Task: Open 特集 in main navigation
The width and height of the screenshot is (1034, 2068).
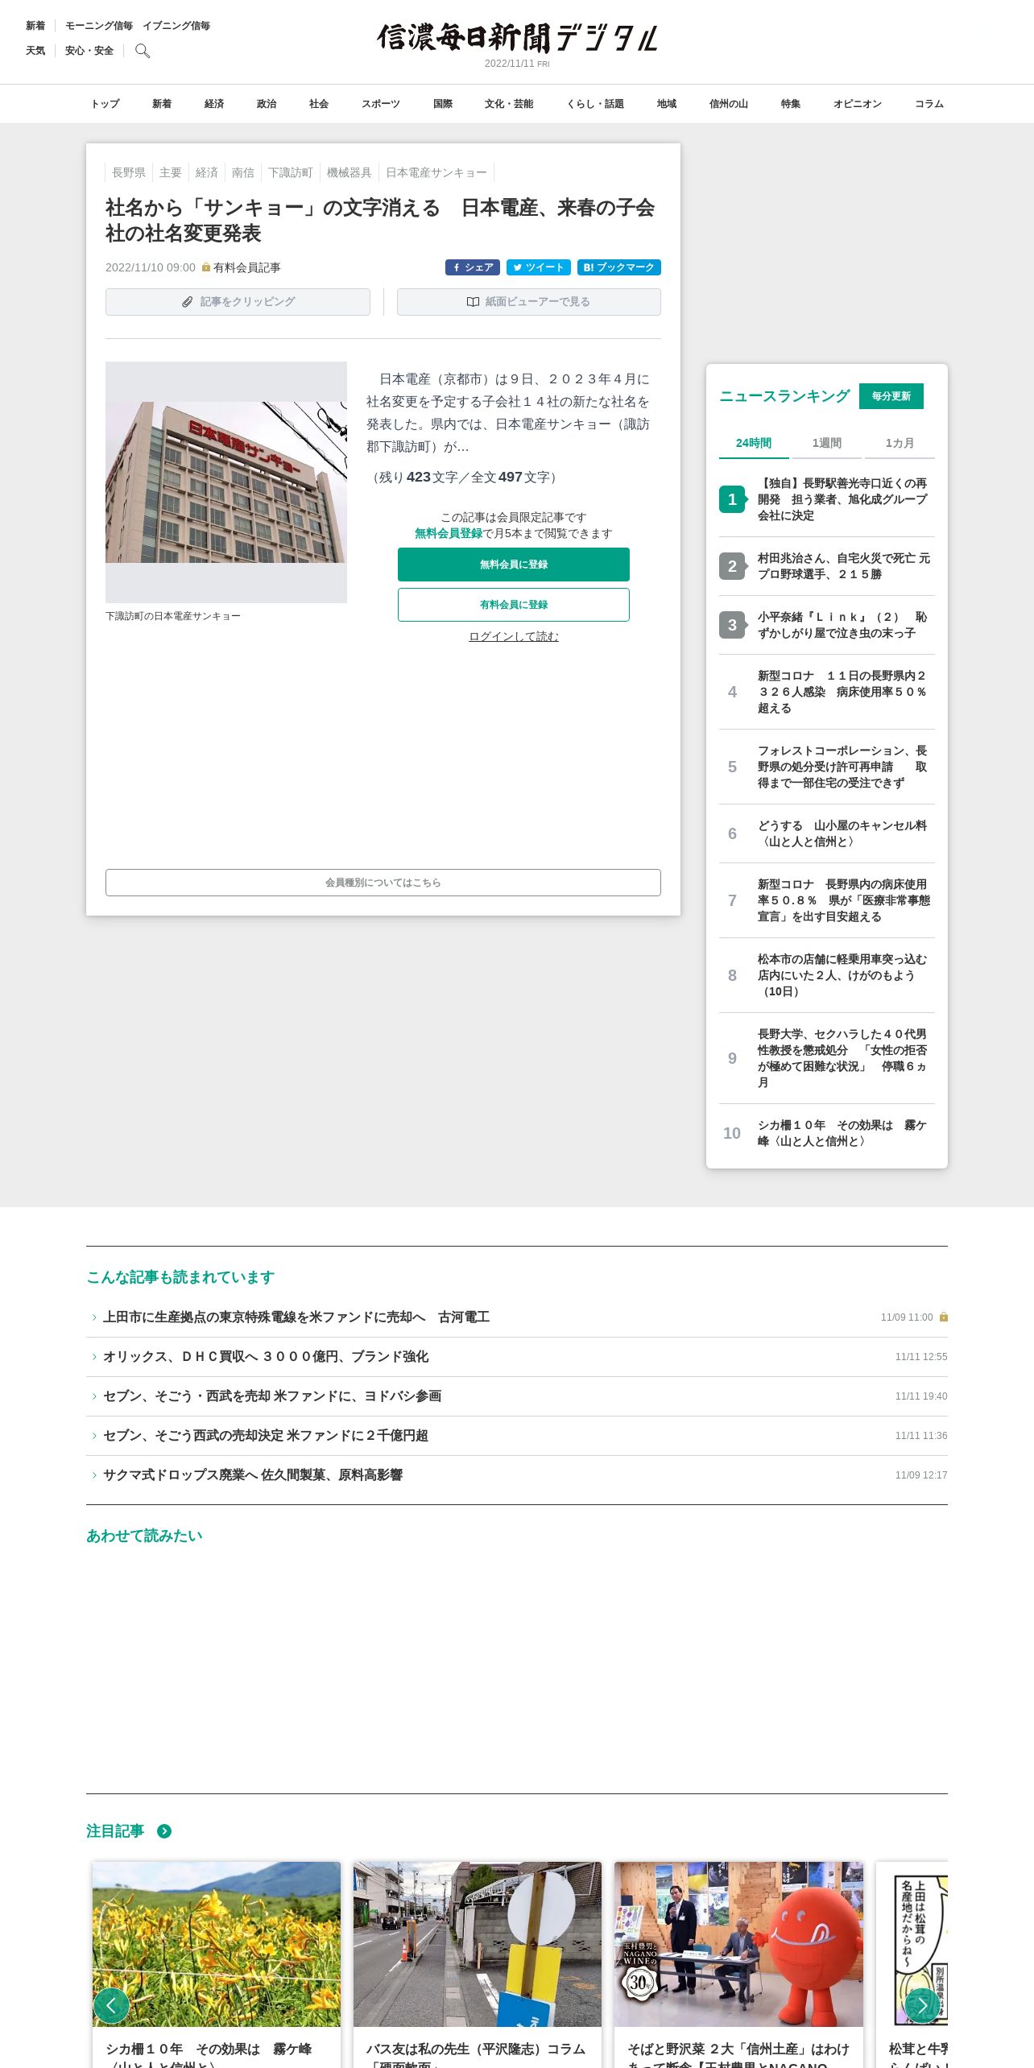Action: (791, 104)
